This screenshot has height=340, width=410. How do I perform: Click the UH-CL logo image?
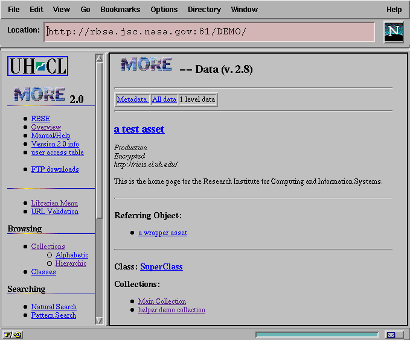[37, 66]
